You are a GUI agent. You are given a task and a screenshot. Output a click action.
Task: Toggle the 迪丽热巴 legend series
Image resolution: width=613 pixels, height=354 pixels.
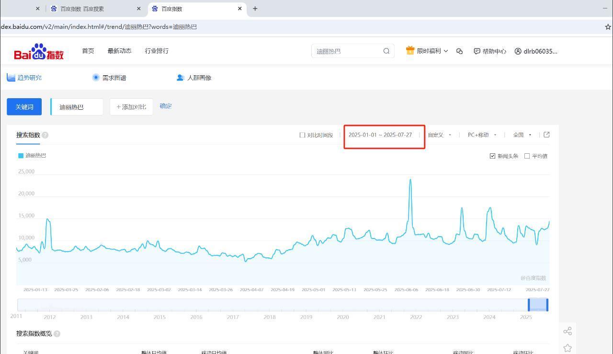pos(32,156)
